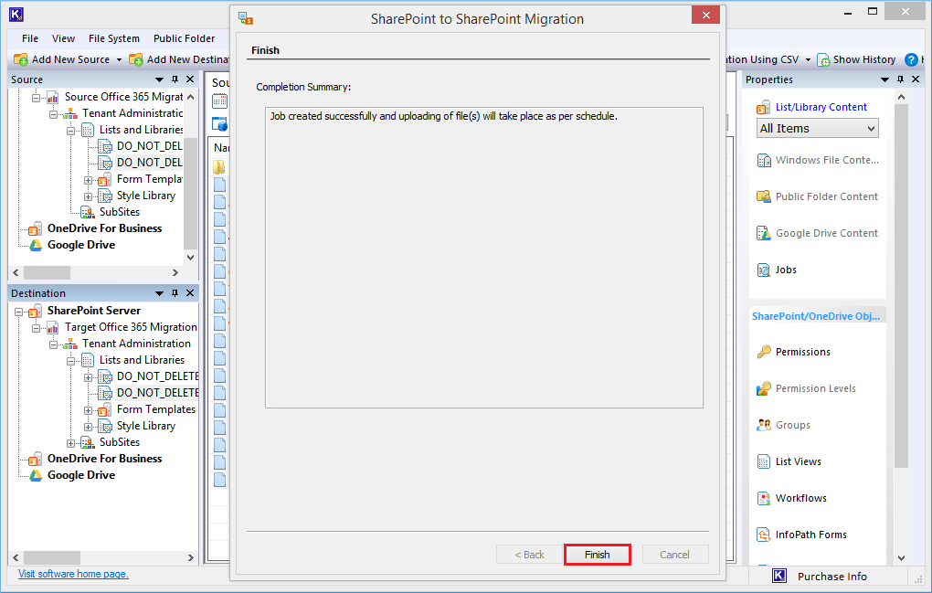Click Destination panel horizontal scrollbar thumb

[x=52, y=558]
